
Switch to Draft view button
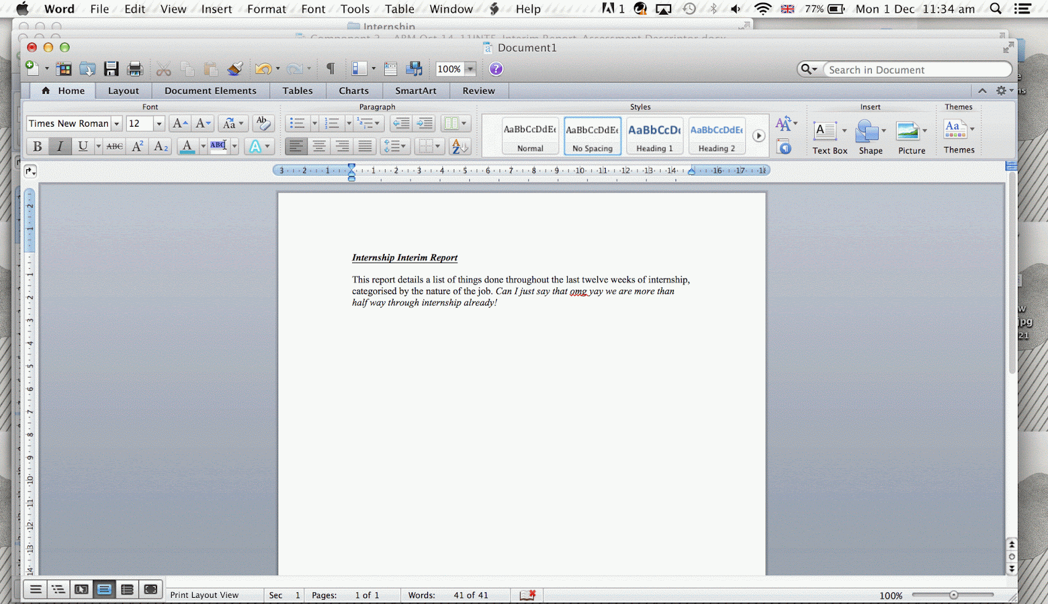36,590
